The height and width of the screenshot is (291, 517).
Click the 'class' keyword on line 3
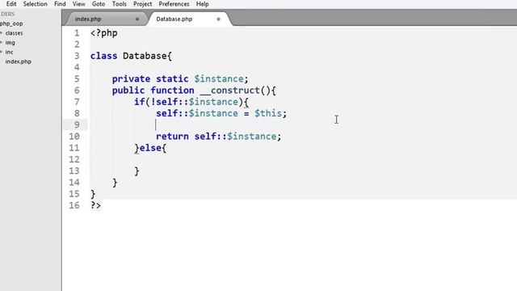(103, 56)
